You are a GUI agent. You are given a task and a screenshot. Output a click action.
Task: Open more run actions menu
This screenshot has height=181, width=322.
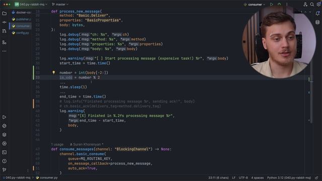287,5
